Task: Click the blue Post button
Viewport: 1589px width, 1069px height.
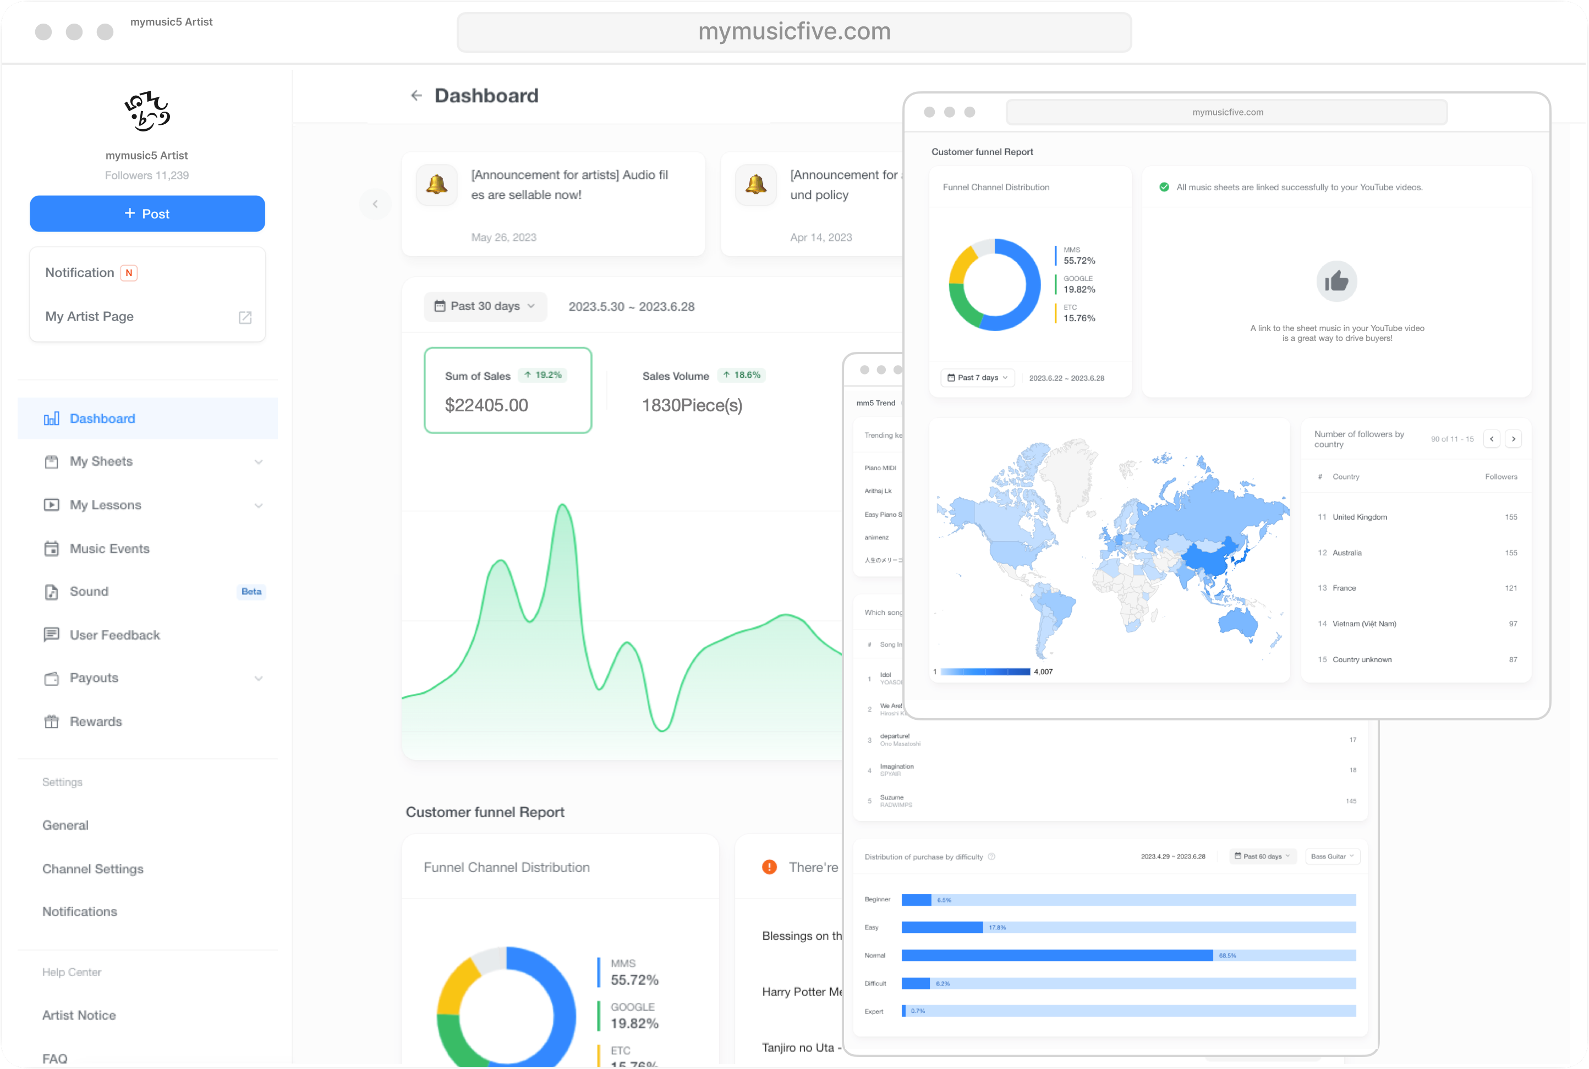Action: tap(147, 213)
